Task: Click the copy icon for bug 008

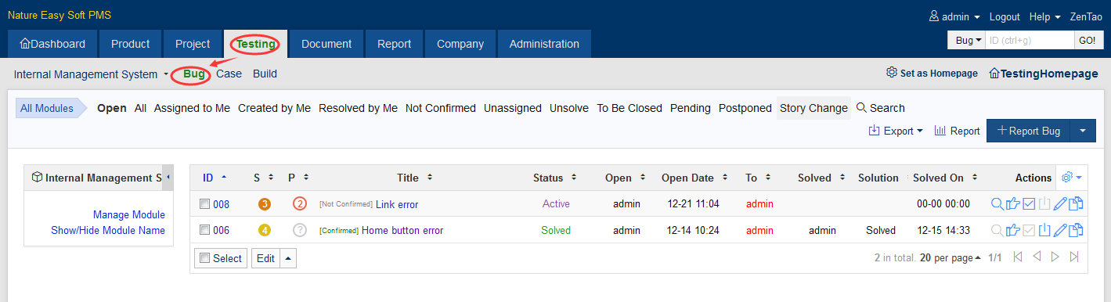Action: pos(1076,204)
